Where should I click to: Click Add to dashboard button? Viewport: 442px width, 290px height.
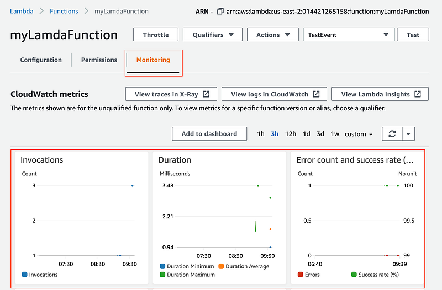[209, 133]
